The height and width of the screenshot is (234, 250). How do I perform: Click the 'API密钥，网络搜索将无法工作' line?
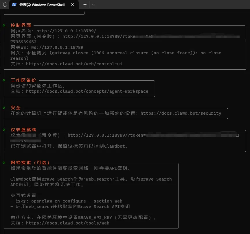[x=47, y=185]
